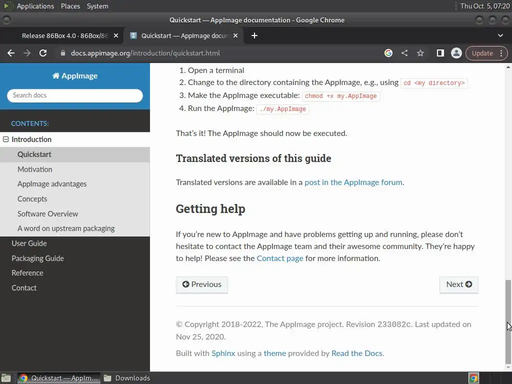This screenshot has height=384, width=512.
Task: Open Chrome three-dot menu
Action: point(501,53)
